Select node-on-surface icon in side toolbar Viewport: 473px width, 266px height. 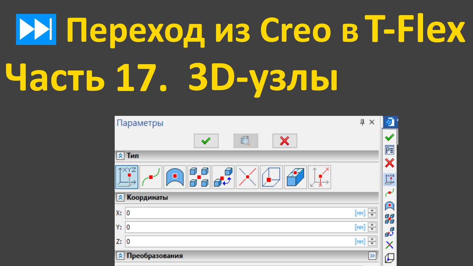click(x=390, y=206)
